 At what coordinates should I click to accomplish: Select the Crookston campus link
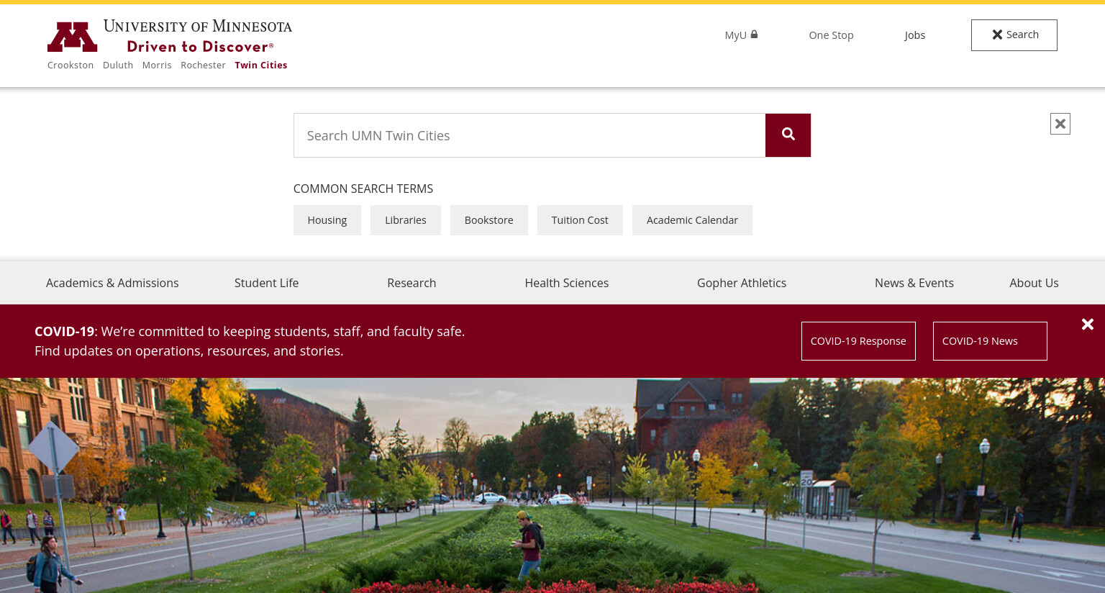pyautogui.click(x=71, y=65)
